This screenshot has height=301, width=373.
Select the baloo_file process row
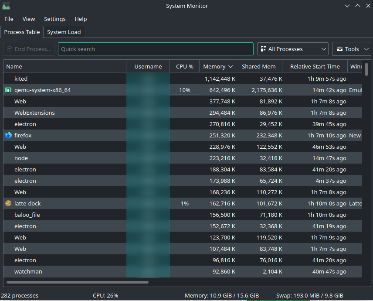pos(183,215)
